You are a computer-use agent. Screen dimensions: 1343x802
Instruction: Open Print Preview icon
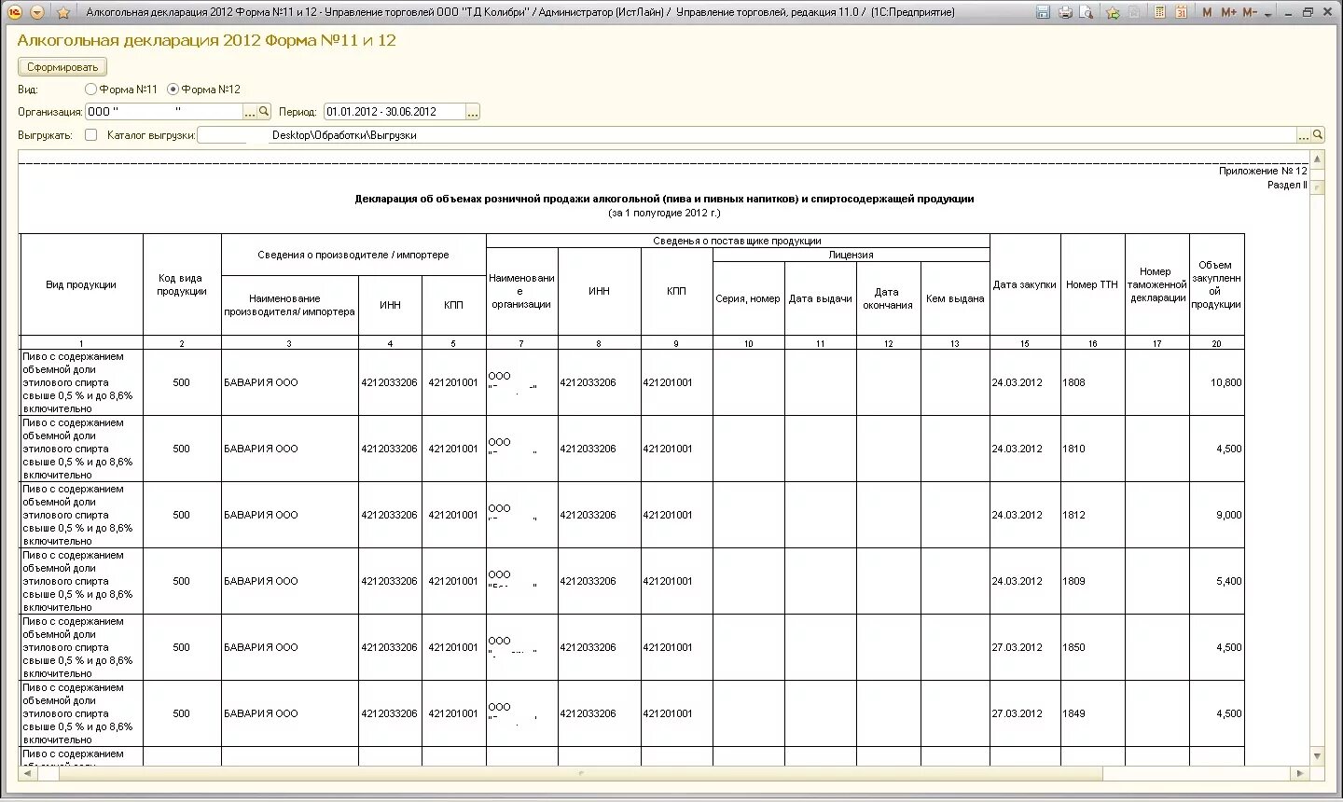pyautogui.click(x=1087, y=12)
